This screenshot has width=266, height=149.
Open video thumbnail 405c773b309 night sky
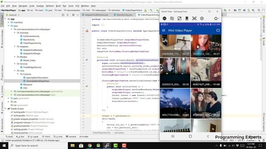click(x=175, y=103)
